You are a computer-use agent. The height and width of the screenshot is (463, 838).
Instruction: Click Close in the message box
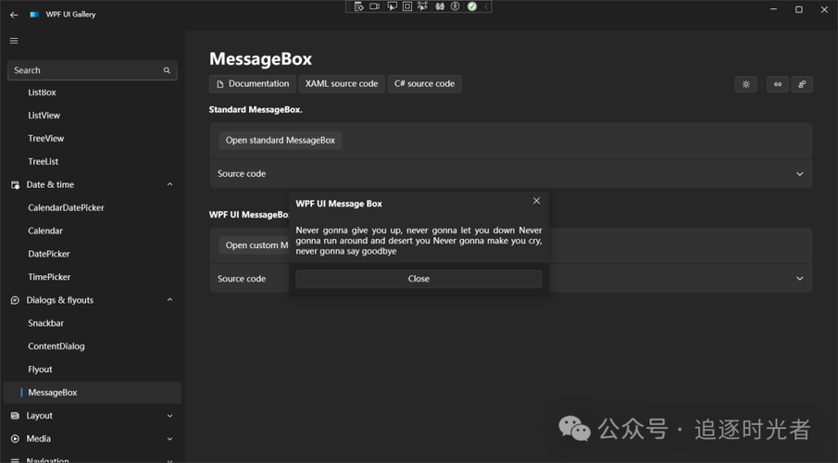click(x=419, y=279)
